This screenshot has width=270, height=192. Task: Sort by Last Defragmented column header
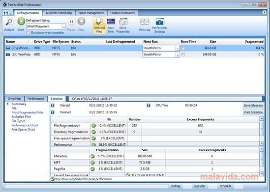(124, 42)
